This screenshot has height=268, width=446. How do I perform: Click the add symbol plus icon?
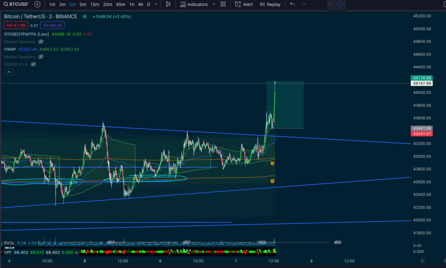click(x=37, y=4)
